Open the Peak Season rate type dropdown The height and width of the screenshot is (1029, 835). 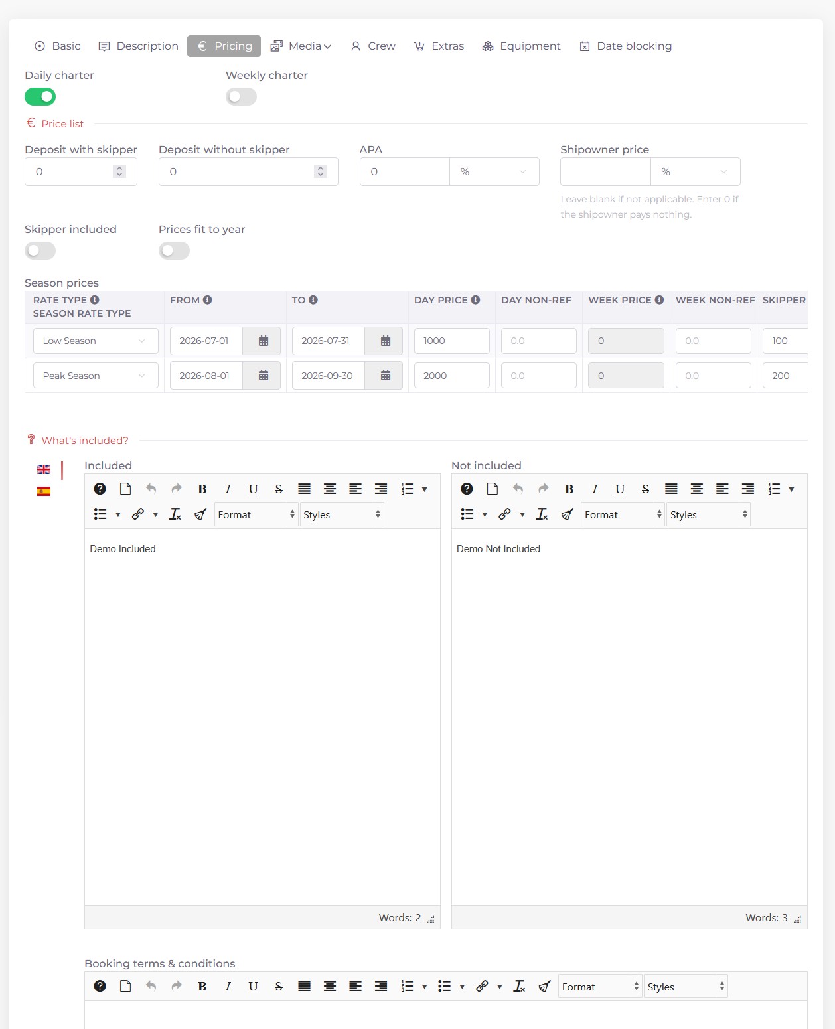coord(96,376)
